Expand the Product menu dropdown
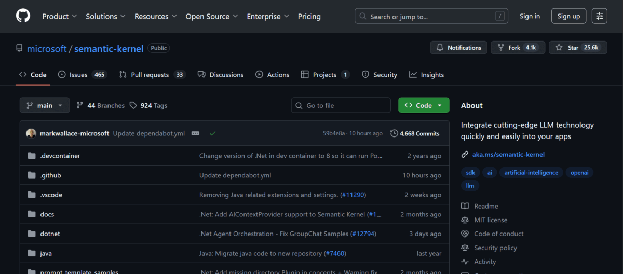Image resolution: width=623 pixels, height=274 pixels. tap(59, 16)
